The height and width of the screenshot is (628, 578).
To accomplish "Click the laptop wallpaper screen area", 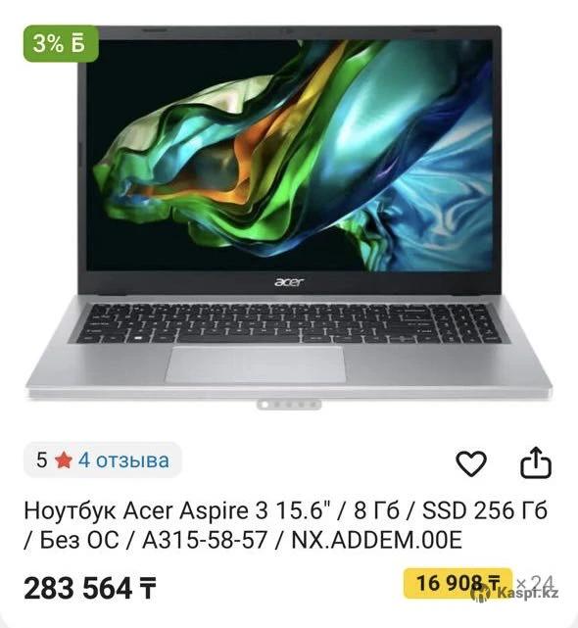I will pyautogui.click(x=289, y=154).
